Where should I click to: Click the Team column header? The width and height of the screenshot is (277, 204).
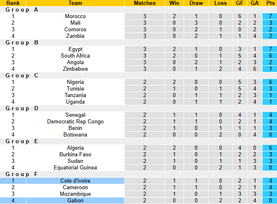point(75,3)
